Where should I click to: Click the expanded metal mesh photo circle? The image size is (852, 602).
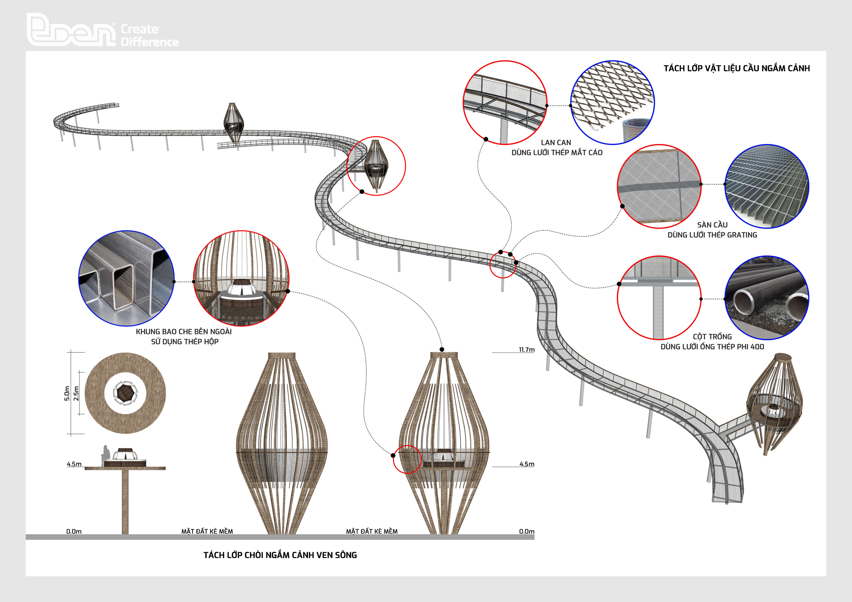click(613, 102)
